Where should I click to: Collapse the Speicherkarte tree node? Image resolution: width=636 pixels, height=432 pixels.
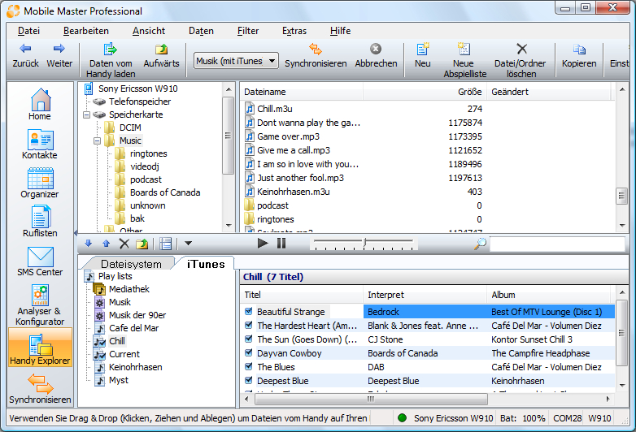[x=87, y=114]
